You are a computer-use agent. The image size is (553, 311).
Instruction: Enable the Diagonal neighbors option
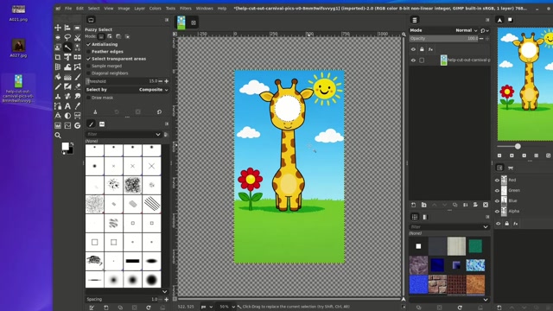88,73
